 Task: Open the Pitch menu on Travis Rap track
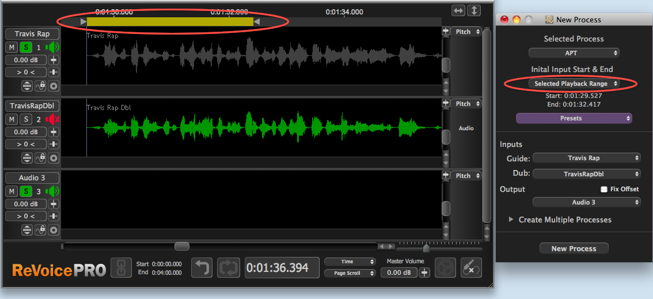tap(466, 32)
